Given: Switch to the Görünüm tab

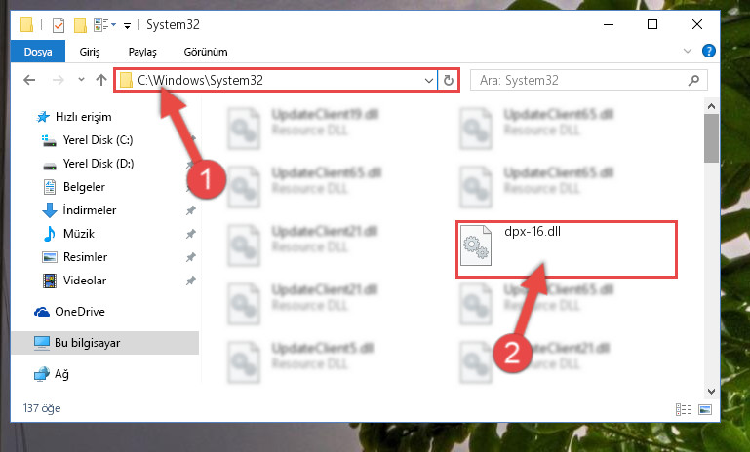Looking at the screenshot, I should [x=206, y=52].
